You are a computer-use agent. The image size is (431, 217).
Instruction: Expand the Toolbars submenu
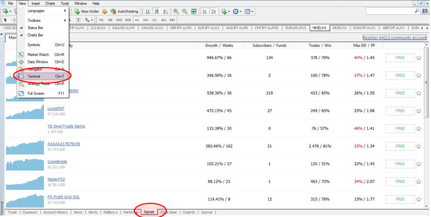tap(43, 20)
